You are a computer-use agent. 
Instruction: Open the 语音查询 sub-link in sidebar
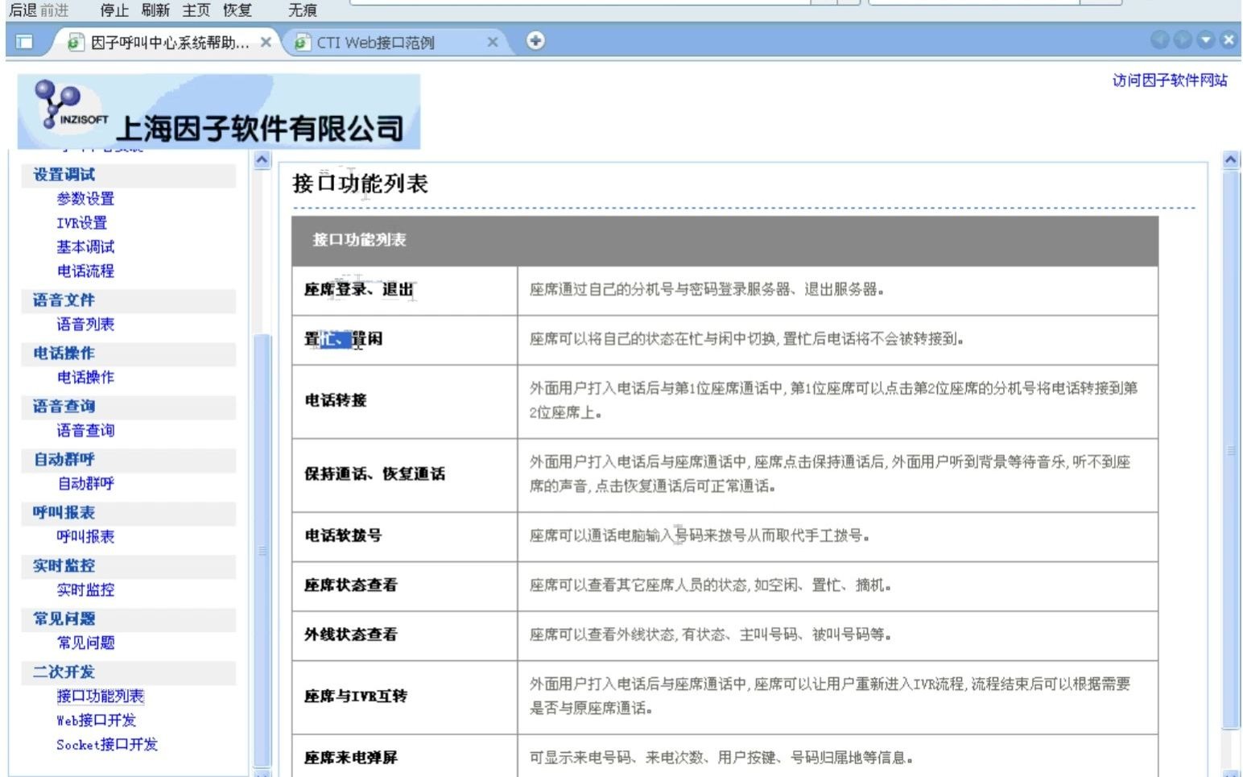pos(85,431)
